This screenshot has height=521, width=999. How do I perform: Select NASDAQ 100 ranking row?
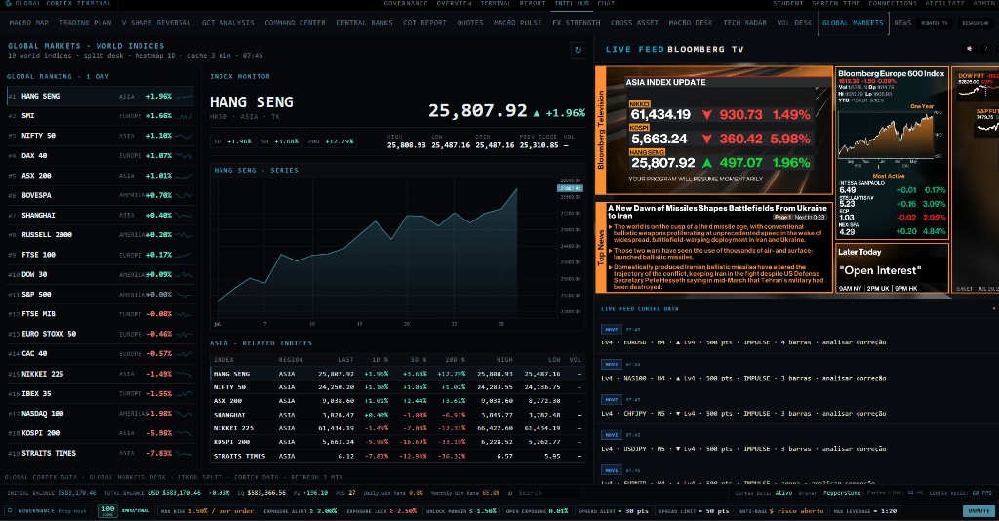(100, 413)
